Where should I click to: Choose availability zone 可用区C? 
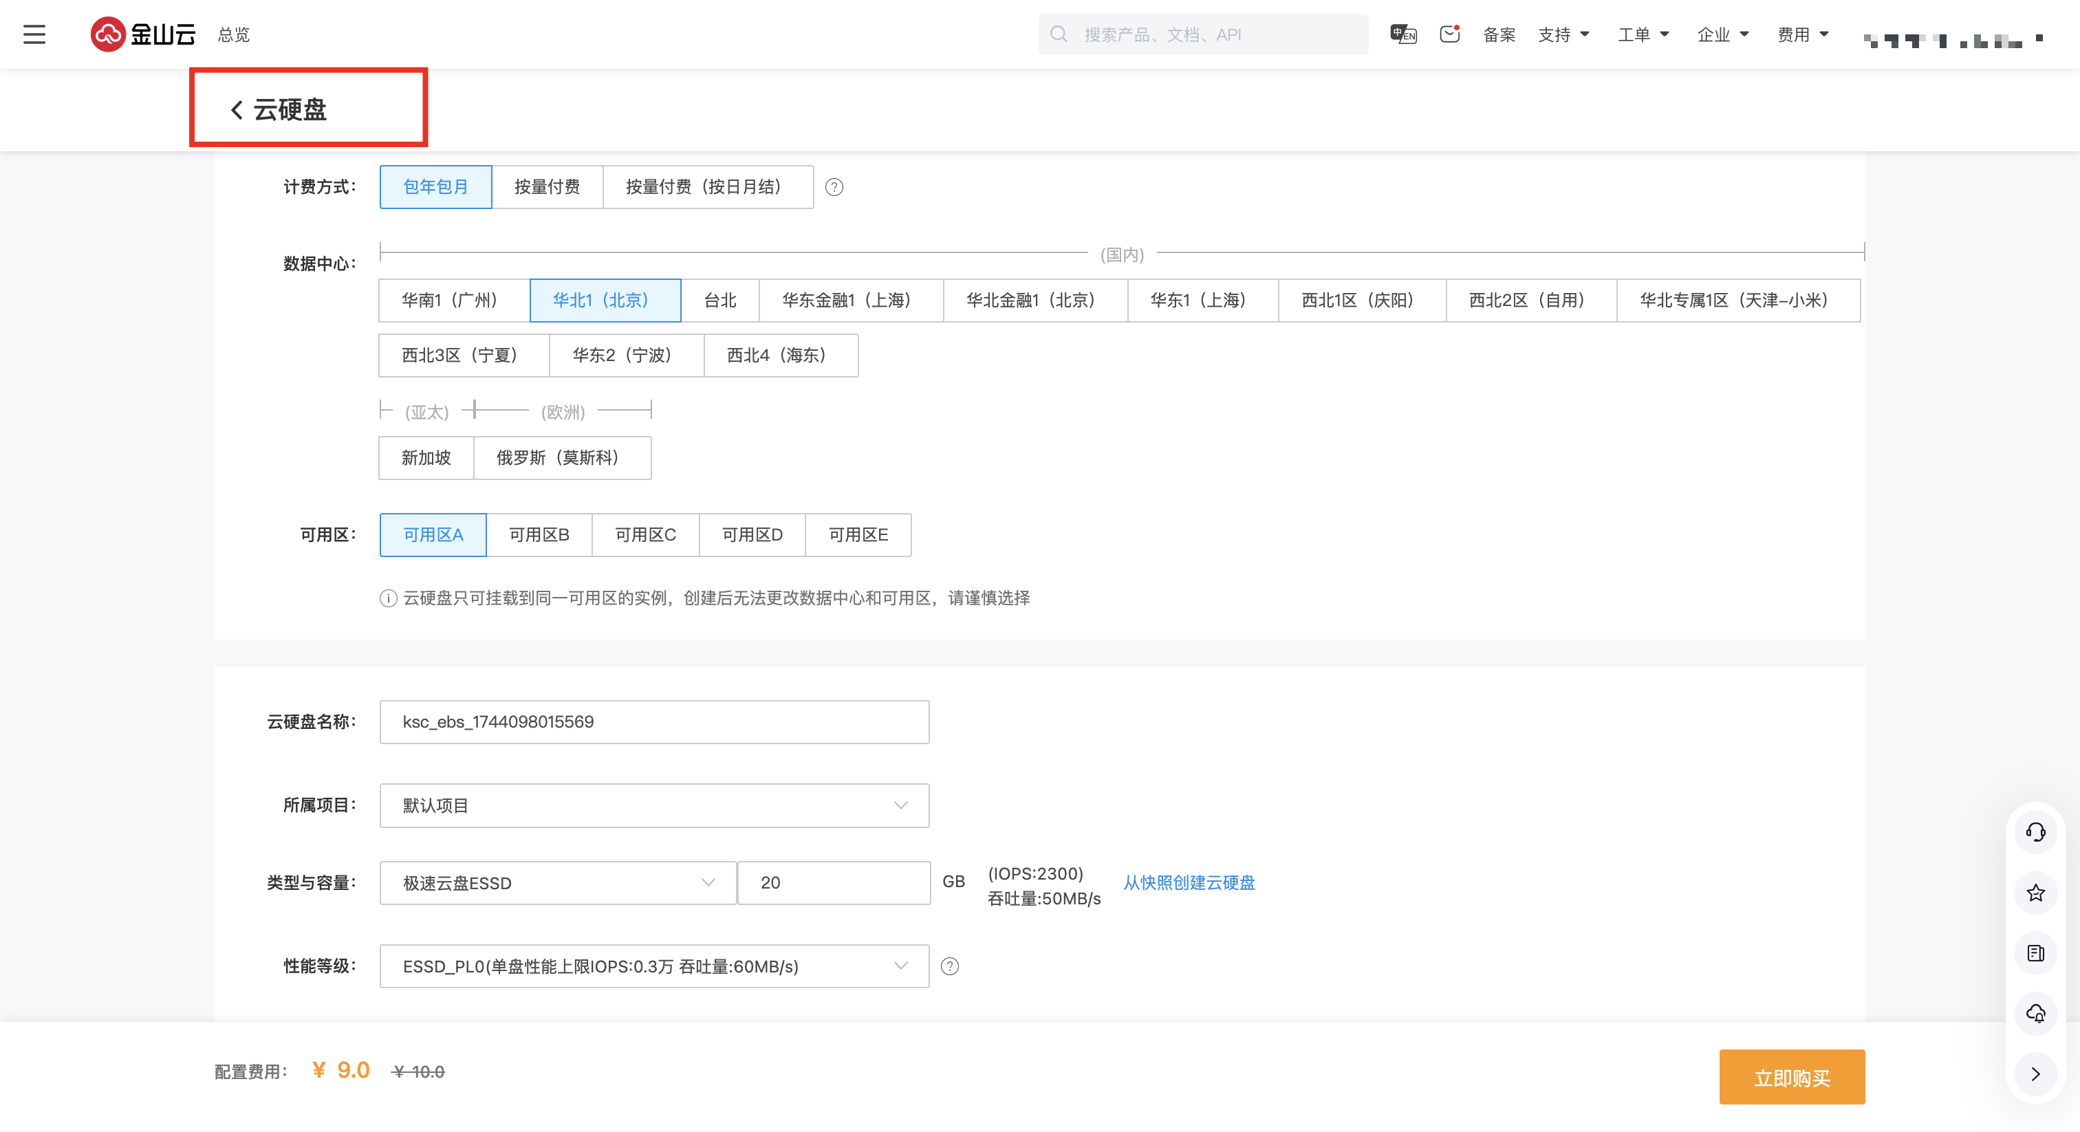click(x=645, y=534)
